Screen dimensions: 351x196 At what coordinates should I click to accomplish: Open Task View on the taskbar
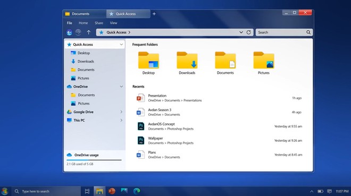[87, 191]
